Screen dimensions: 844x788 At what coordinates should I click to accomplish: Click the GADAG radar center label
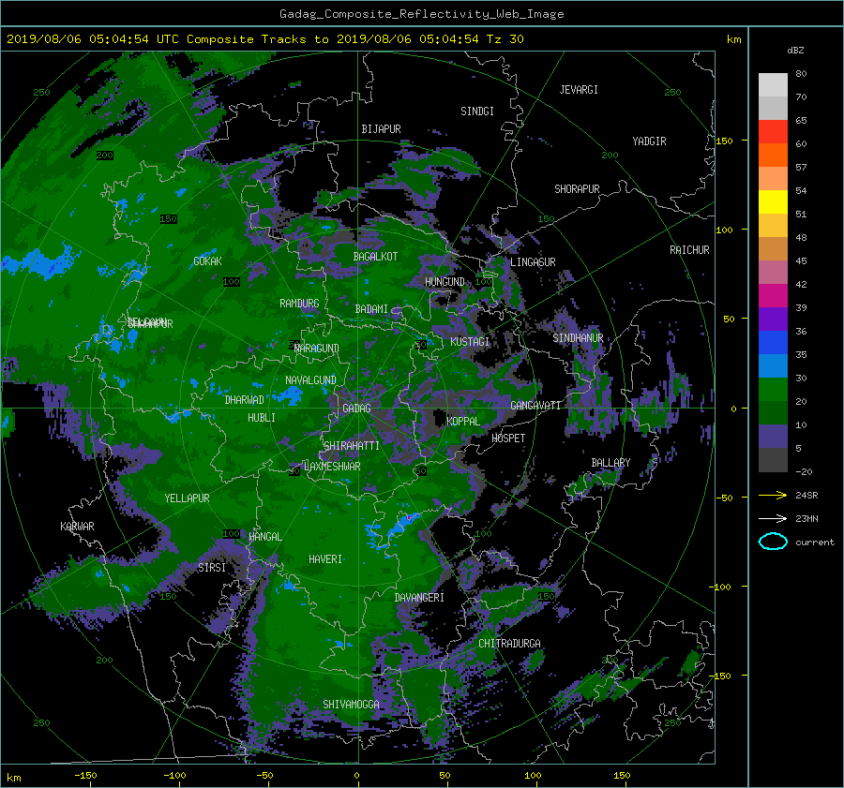tap(357, 409)
